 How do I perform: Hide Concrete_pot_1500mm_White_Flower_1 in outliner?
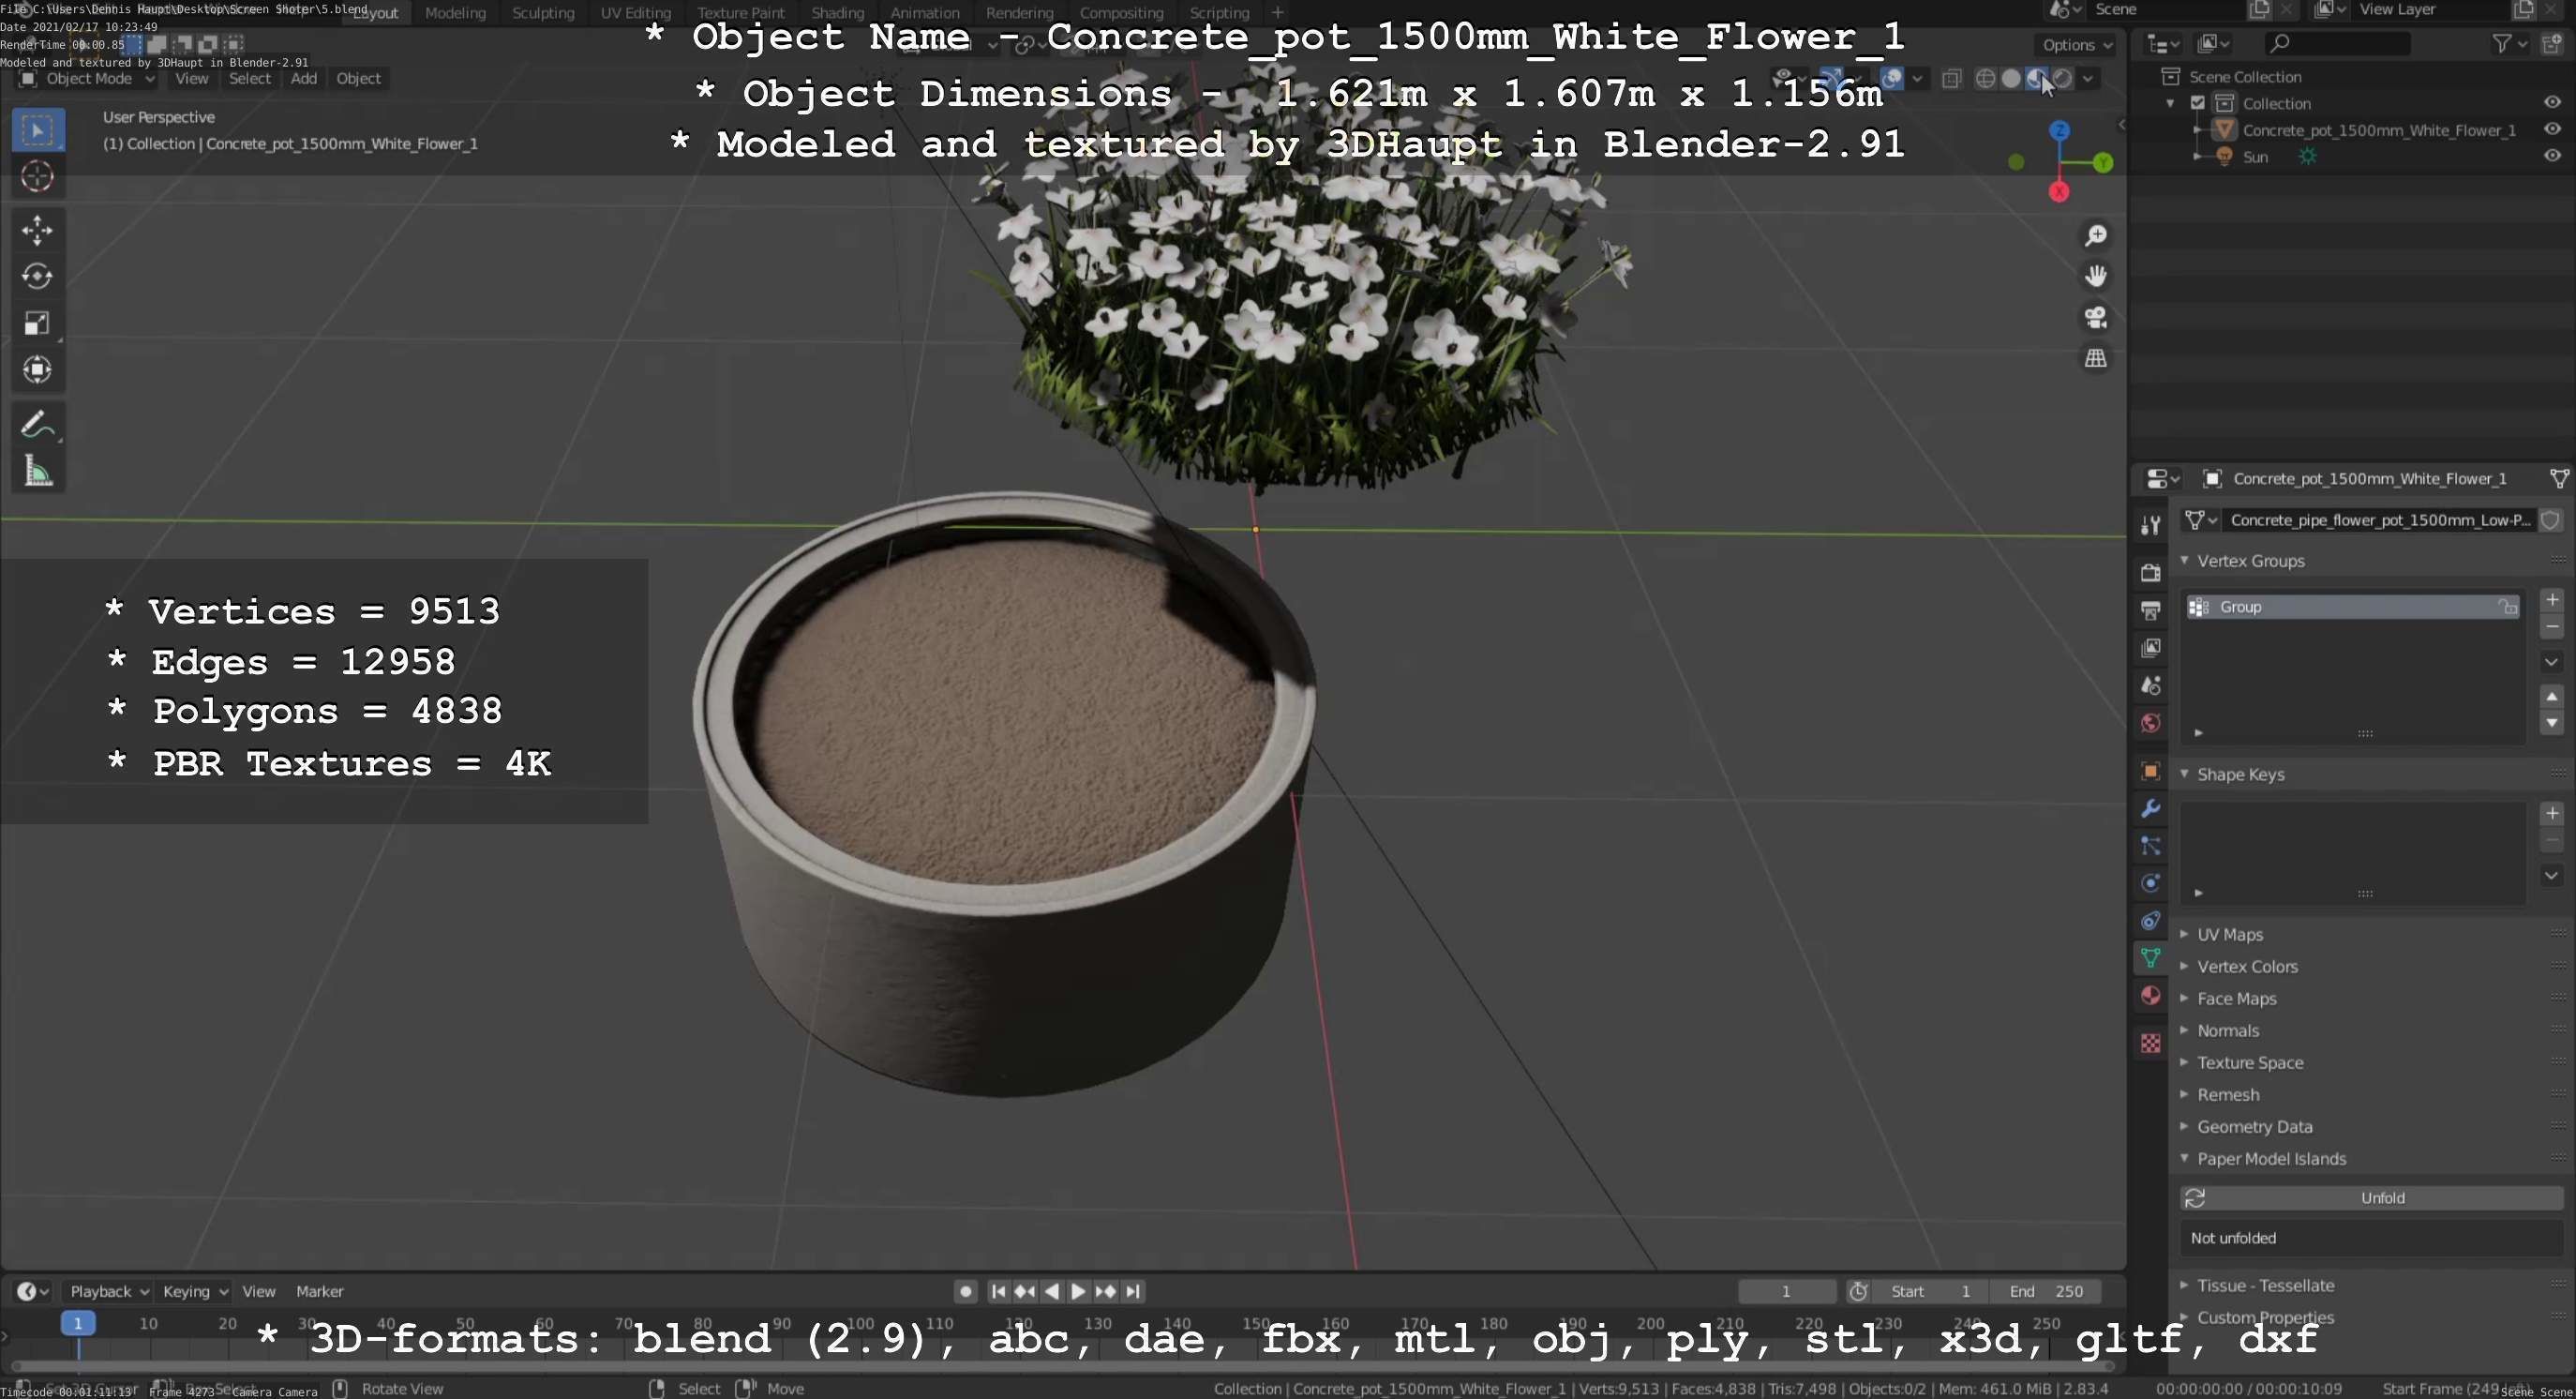[x=2552, y=129]
